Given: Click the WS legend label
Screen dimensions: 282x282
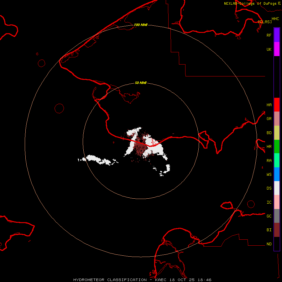Looking at the screenshot, I should (x=269, y=174).
